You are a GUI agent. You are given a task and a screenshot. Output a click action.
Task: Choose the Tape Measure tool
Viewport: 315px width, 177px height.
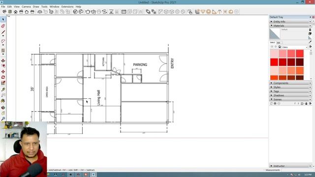3,89
